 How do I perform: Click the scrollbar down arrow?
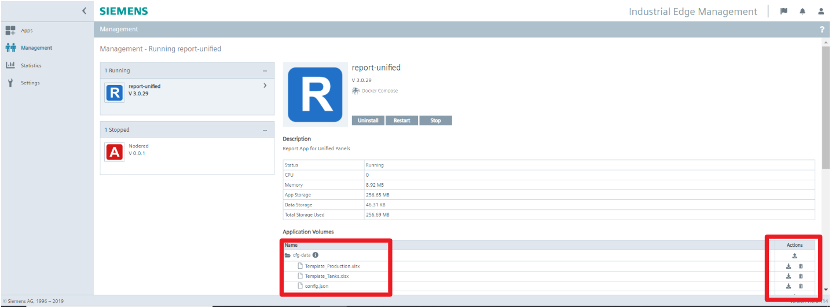[x=825, y=290]
